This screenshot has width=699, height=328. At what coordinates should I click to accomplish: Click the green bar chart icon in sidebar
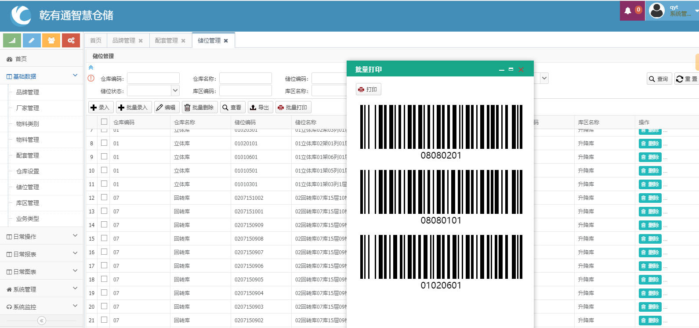point(12,40)
